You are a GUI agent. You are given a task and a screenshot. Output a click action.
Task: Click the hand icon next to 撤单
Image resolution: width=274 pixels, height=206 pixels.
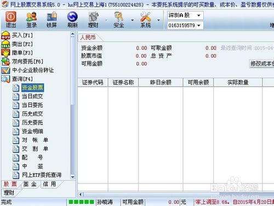[x=5, y=53]
